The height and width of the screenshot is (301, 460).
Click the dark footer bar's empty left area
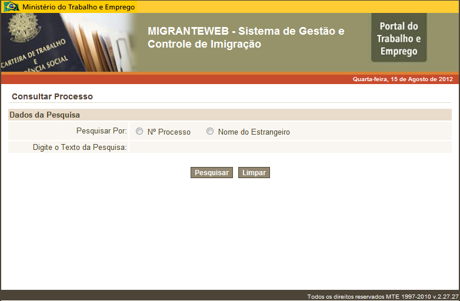tap(118, 296)
